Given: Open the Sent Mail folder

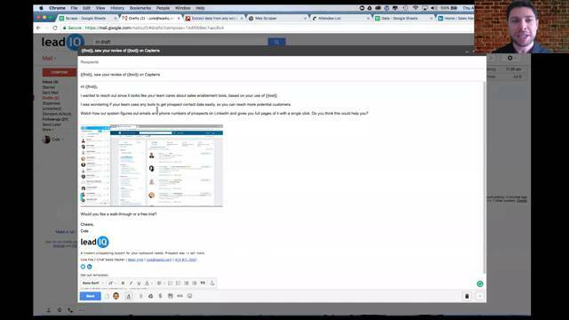Looking at the screenshot, I should coord(50,92).
